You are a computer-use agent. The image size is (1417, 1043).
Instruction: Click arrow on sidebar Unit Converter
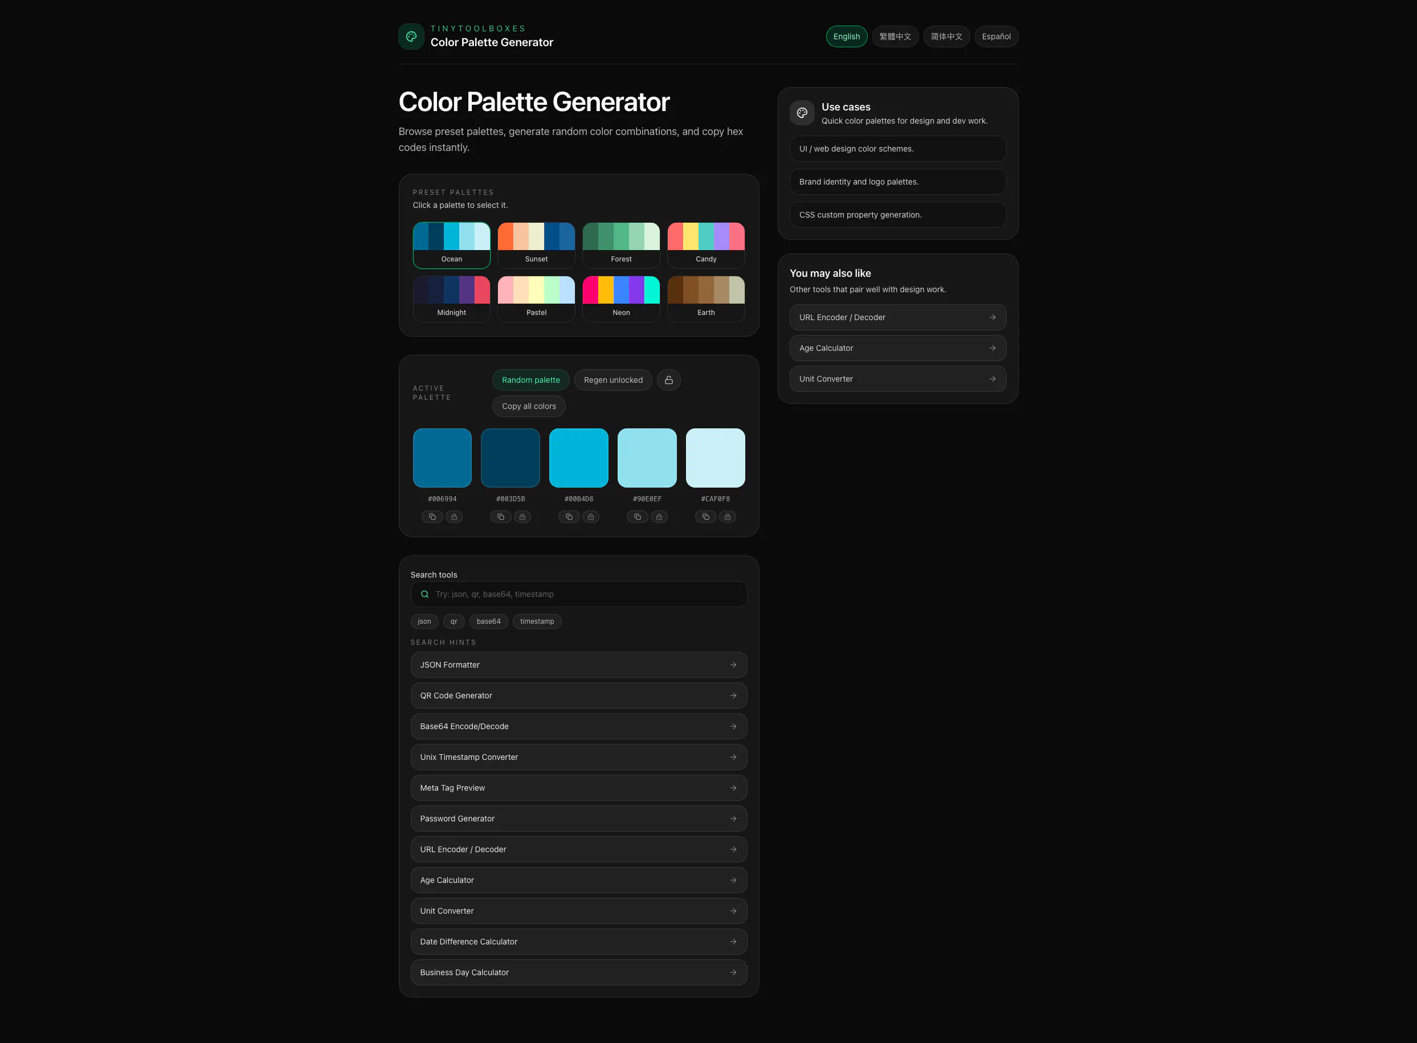(x=993, y=379)
